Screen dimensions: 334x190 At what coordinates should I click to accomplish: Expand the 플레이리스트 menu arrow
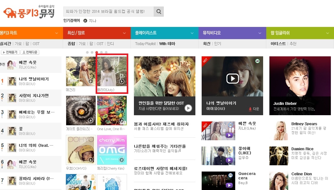coord(192,33)
